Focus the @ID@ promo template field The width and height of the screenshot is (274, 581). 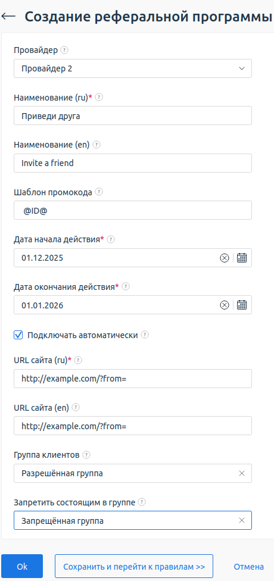133,210
